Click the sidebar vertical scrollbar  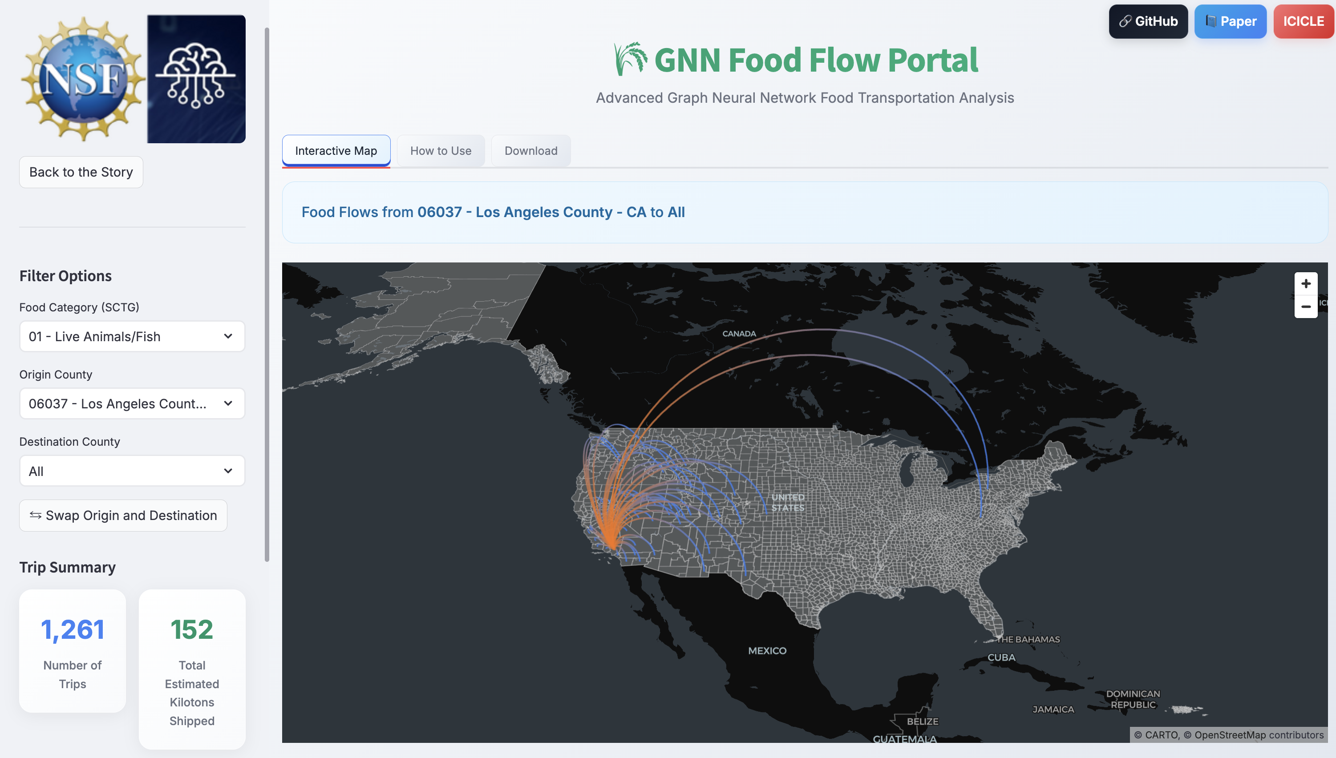(267, 294)
